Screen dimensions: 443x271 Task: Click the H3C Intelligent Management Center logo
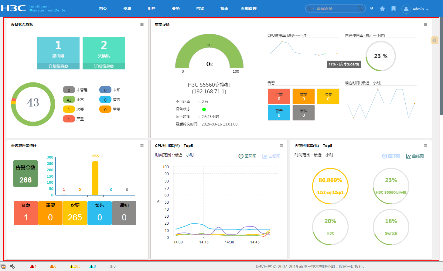pos(34,8)
